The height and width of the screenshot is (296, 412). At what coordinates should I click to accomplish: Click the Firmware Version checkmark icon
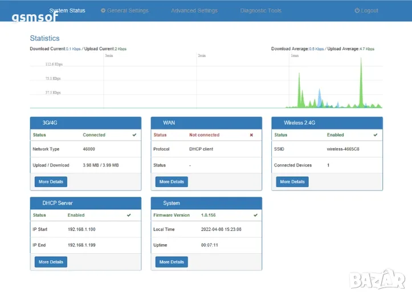click(255, 215)
